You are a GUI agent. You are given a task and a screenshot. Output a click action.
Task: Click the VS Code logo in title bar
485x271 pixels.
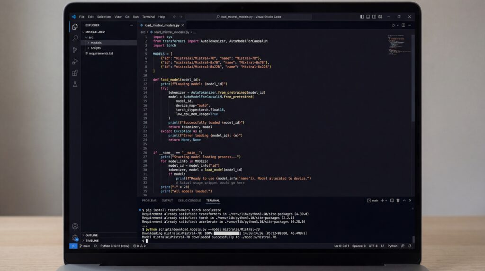pyautogui.click(x=73, y=17)
